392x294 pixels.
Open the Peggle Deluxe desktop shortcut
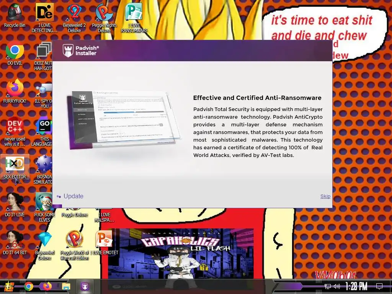click(x=74, y=212)
